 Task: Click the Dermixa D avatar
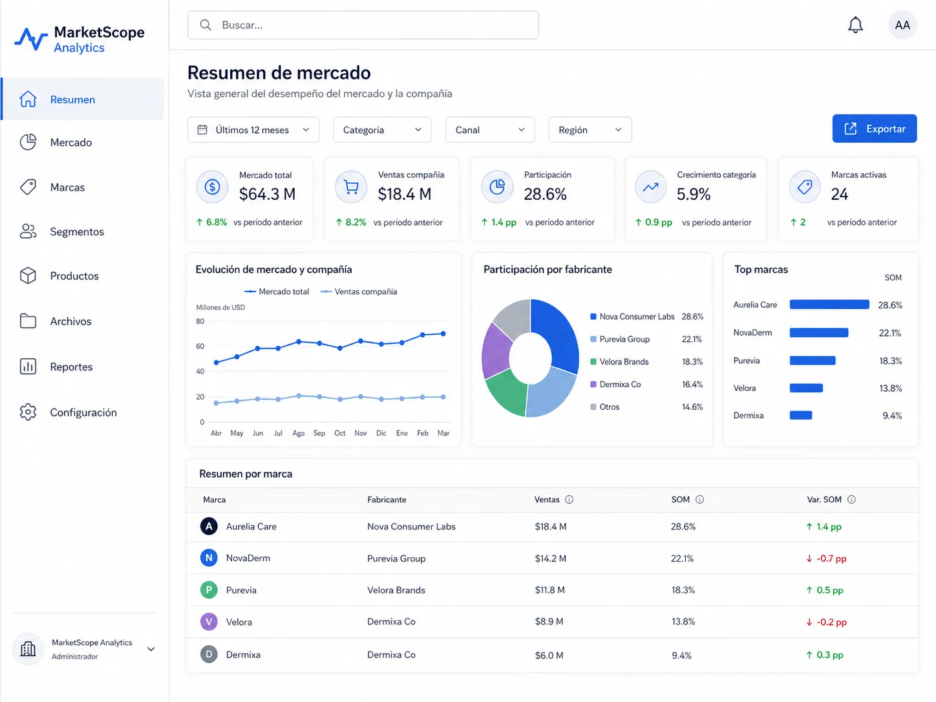tap(209, 654)
